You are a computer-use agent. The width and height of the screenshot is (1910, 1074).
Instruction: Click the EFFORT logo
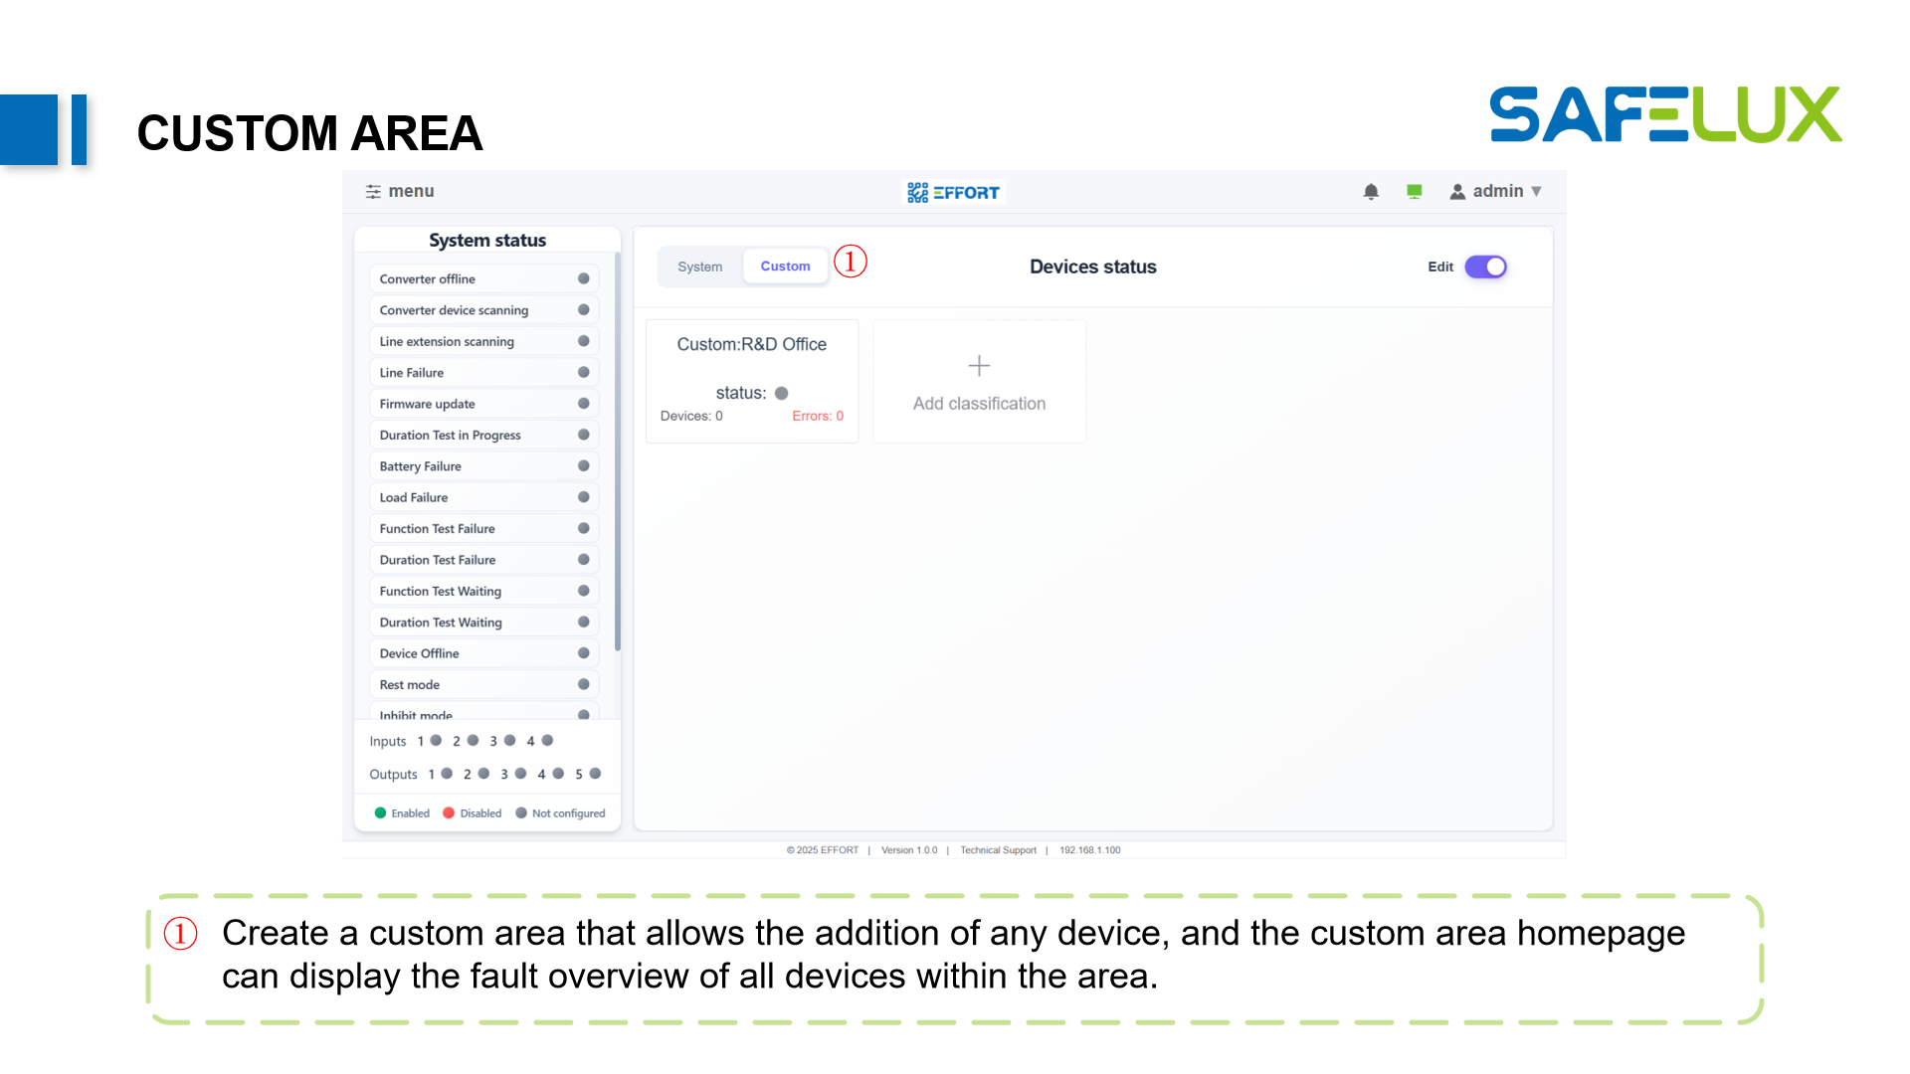click(953, 192)
